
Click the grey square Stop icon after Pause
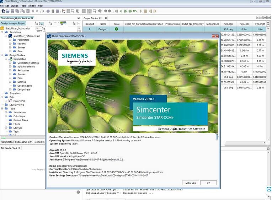click(57, 11)
